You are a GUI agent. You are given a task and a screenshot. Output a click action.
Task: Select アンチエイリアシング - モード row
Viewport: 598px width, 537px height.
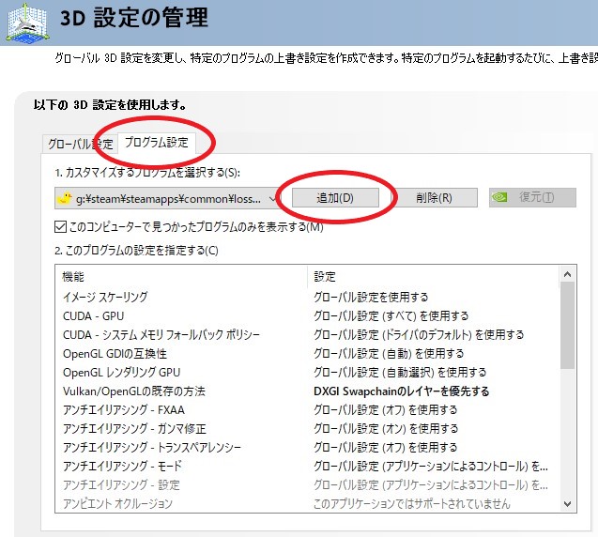coord(307,466)
